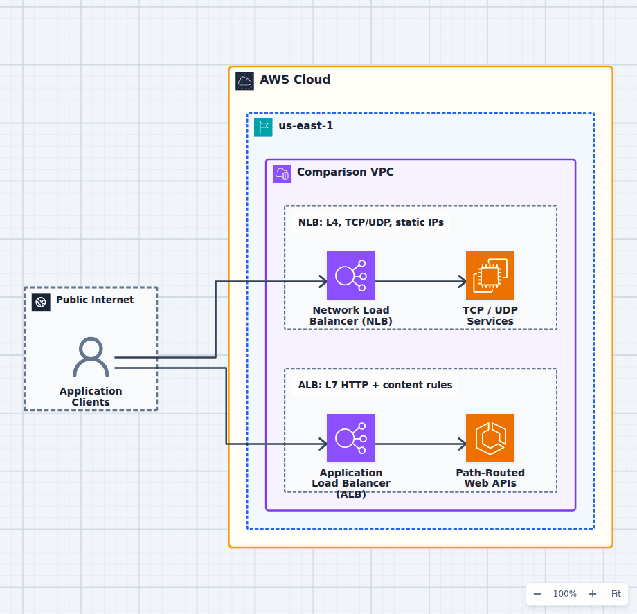Select the TCP / UDP Services icon
Image resolution: width=637 pixels, height=614 pixels.
(x=490, y=276)
